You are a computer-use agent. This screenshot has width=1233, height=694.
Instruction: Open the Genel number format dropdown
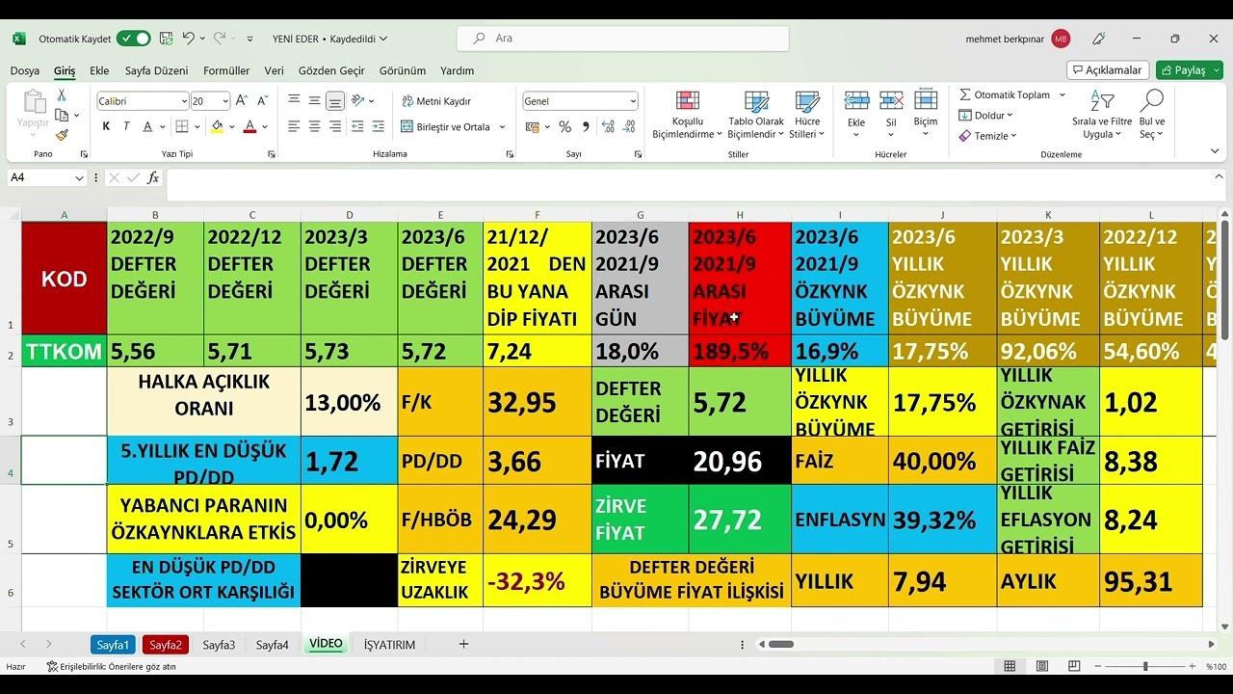pos(633,101)
